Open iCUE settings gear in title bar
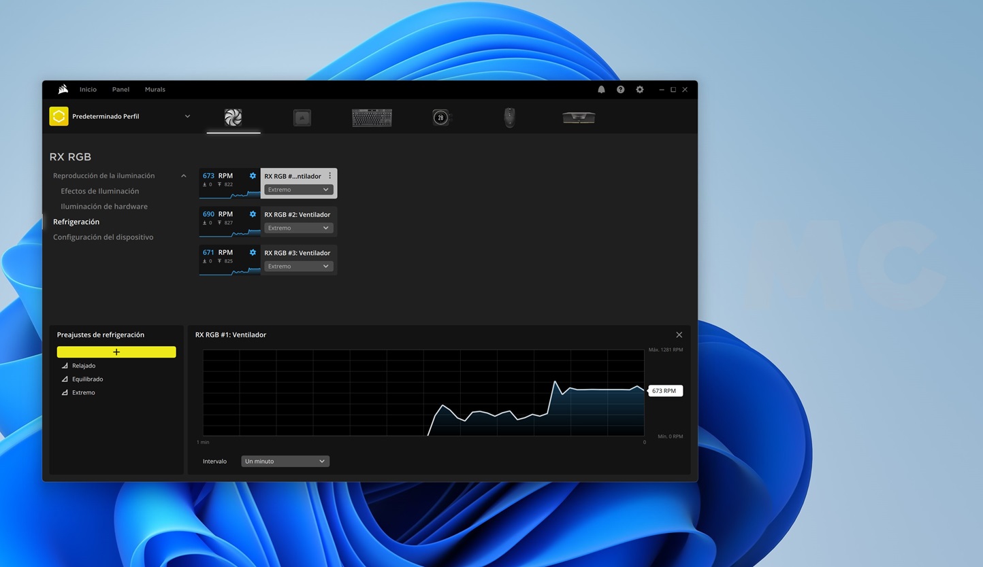The image size is (983, 567). coord(639,90)
